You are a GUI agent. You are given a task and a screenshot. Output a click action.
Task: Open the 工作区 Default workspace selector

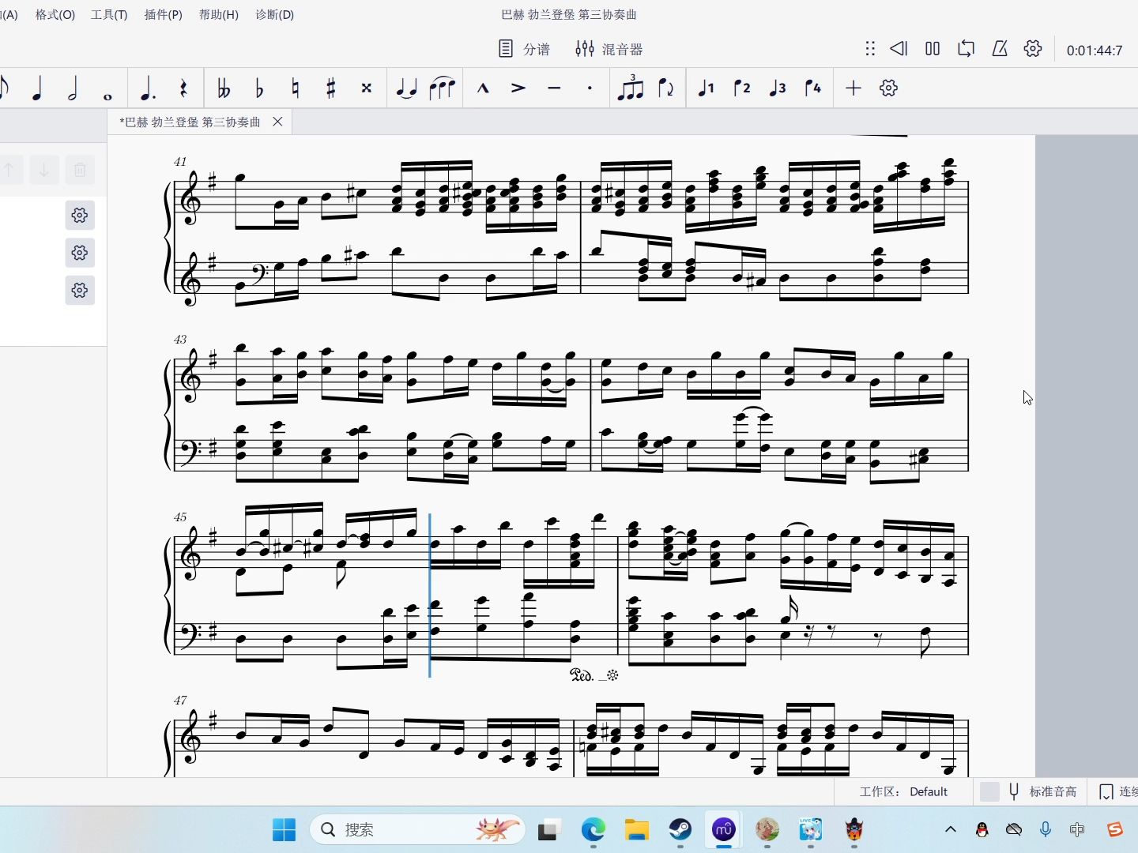[903, 791]
